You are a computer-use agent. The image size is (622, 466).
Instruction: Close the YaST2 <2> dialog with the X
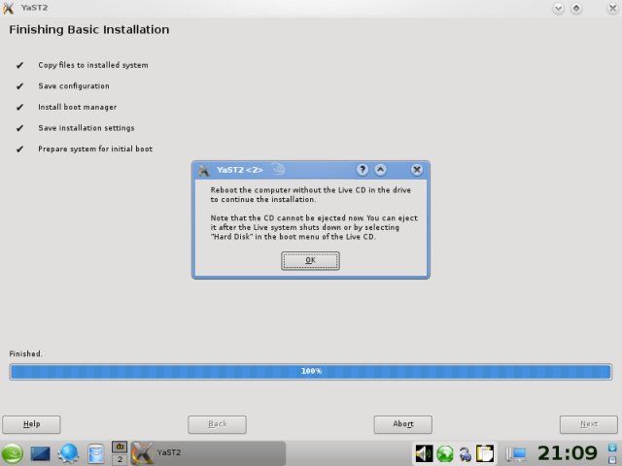(417, 169)
